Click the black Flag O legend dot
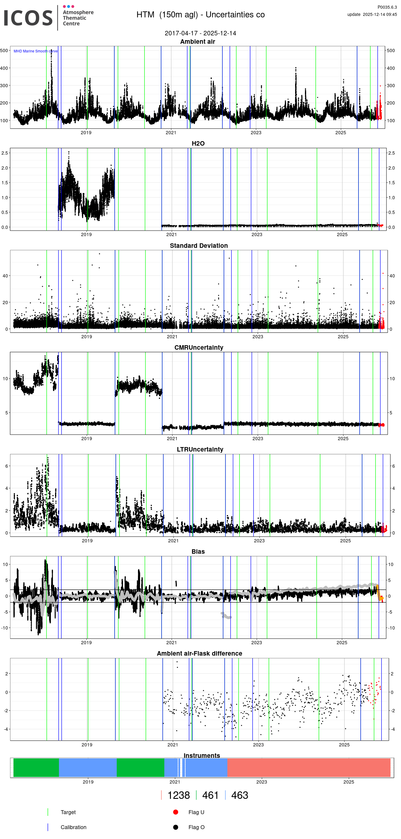 (x=176, y=827)
